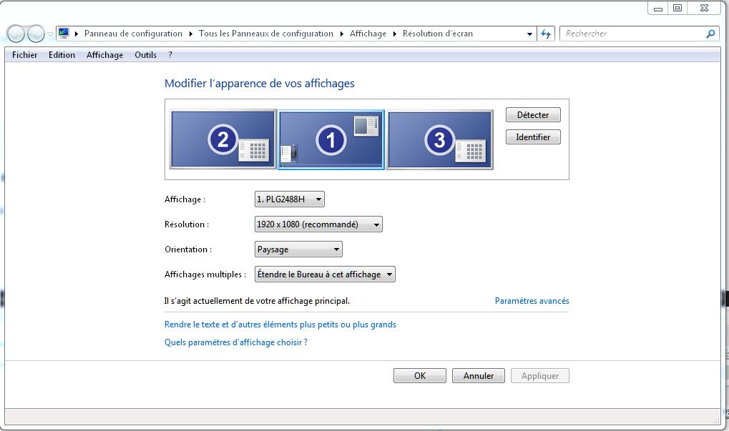
Task: Open 'Paramètres avancés' link
Action: [x=532, y=301]
